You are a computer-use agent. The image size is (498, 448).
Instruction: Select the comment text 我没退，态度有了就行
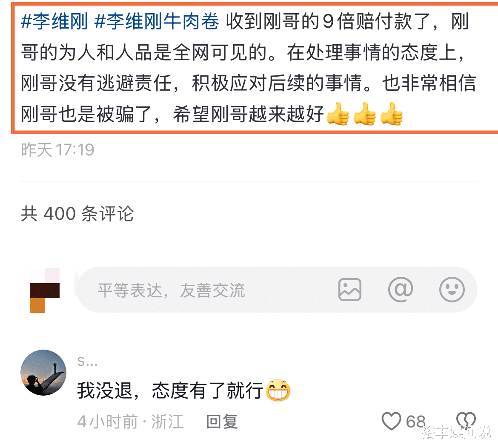[x=170, y=391]
